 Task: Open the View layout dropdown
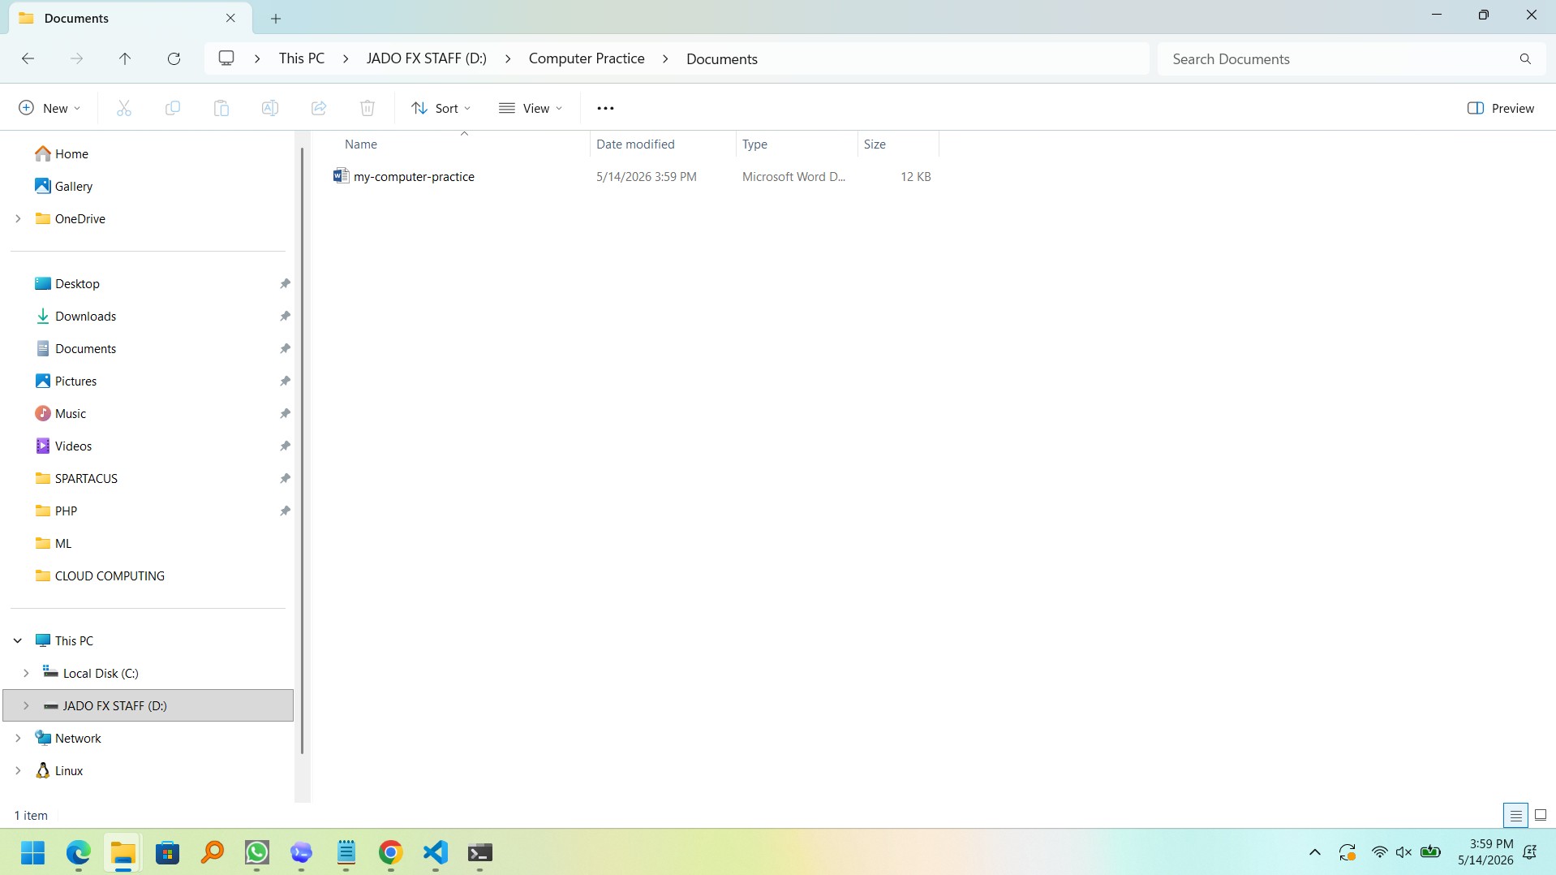[x=531, y=108]
